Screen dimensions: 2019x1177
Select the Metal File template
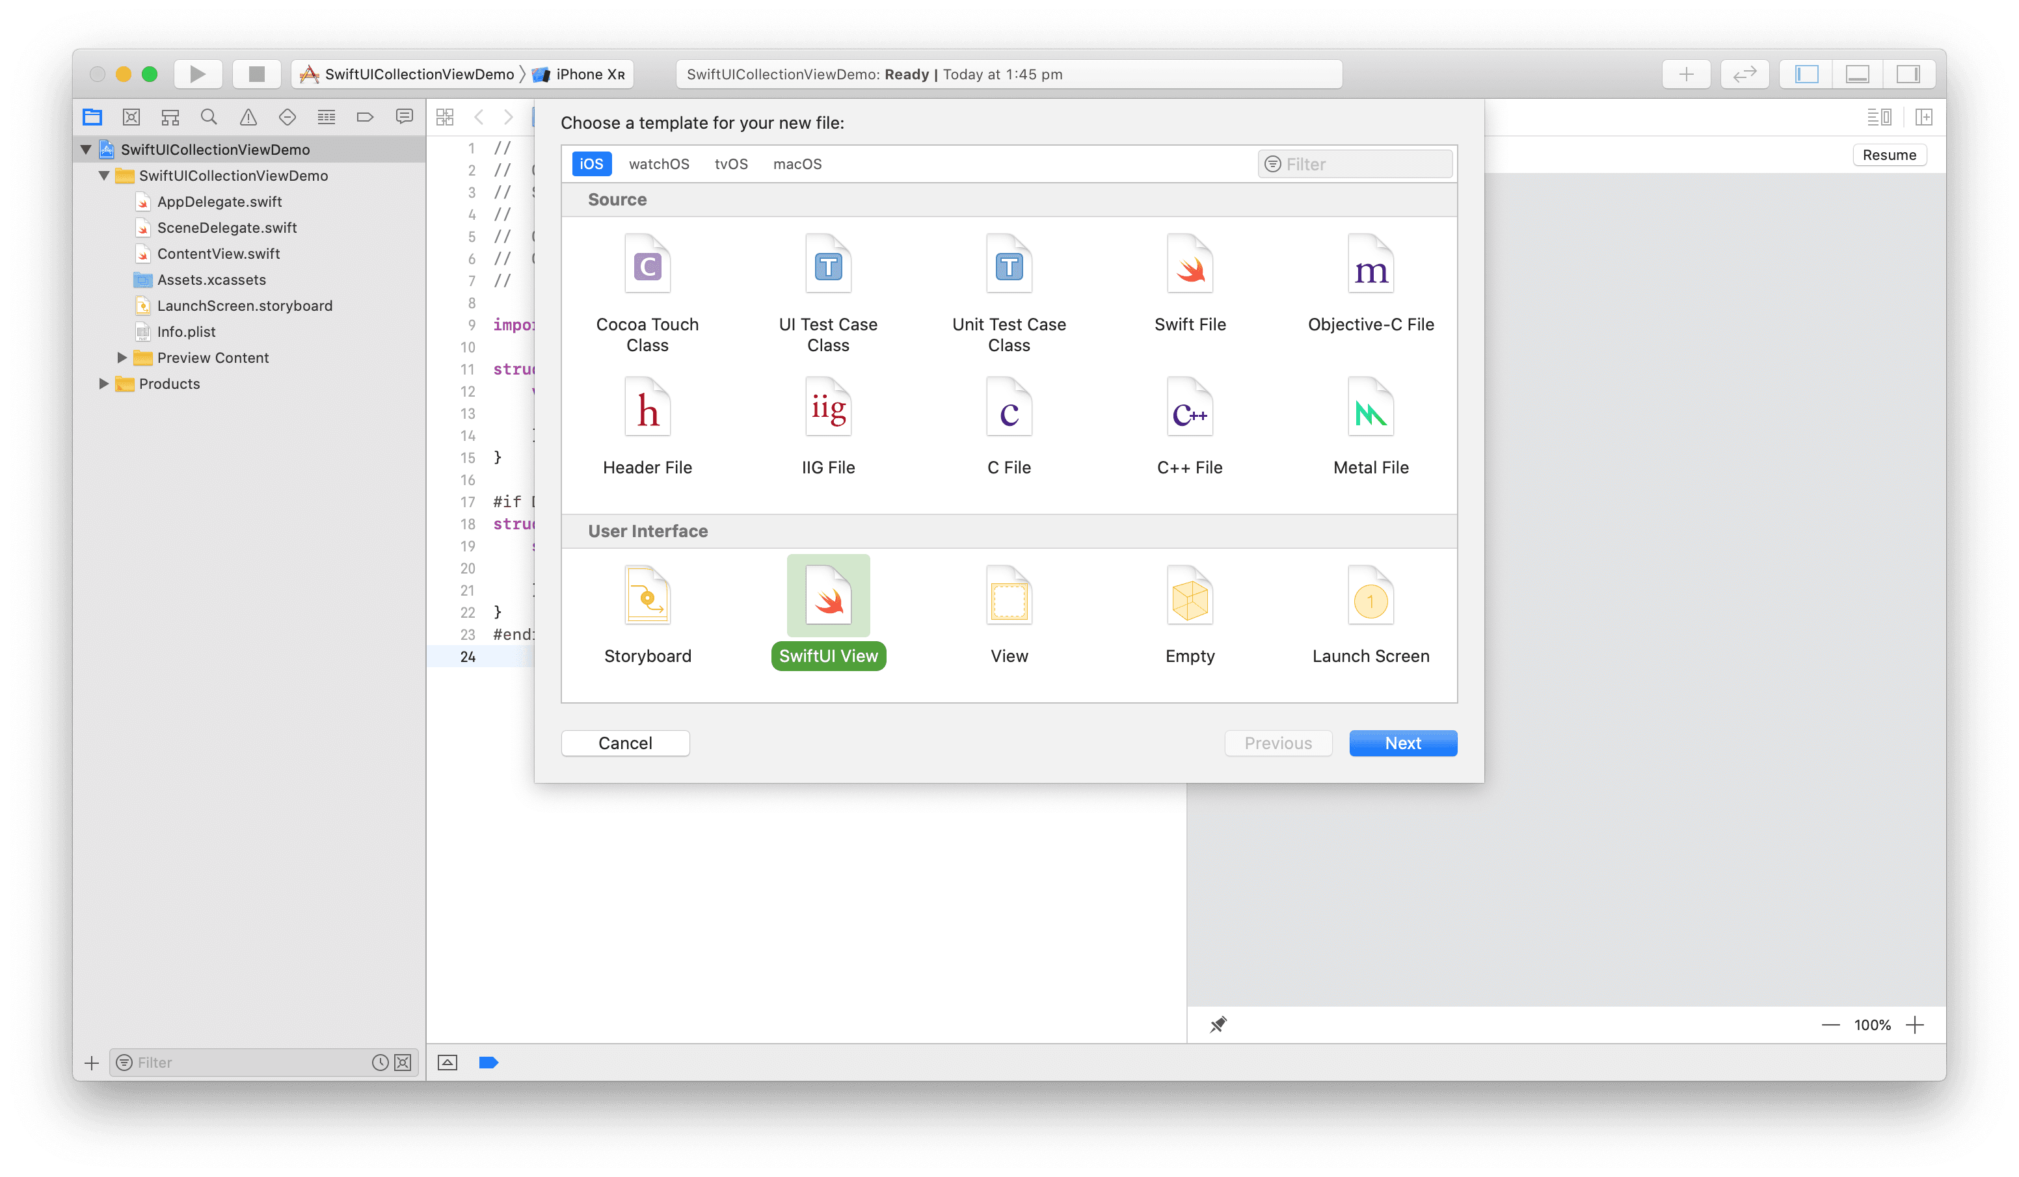(x=1371, y=427)
